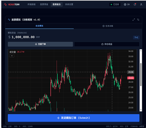Click the NexusTerm pulse logo icon
Screen dimensions: 146x128
coord(5,4)
